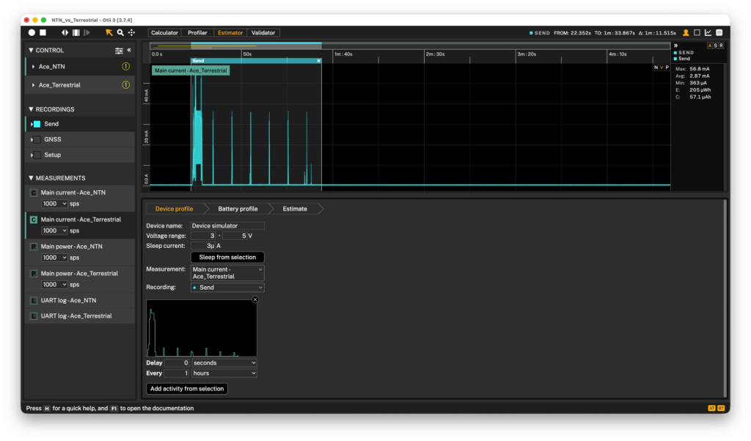The height and width of the screenshot is (441, 751).
Task: Open the Delay units dropdown (seconds)
Action: click(224, 363)
